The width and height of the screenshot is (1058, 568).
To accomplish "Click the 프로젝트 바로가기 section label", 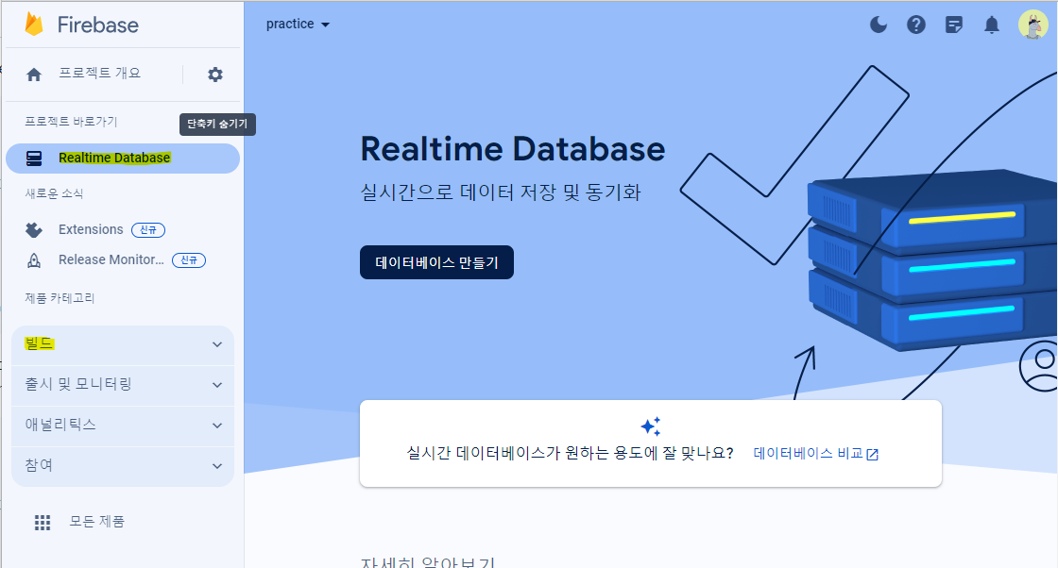I will click(x=71, y=122).
